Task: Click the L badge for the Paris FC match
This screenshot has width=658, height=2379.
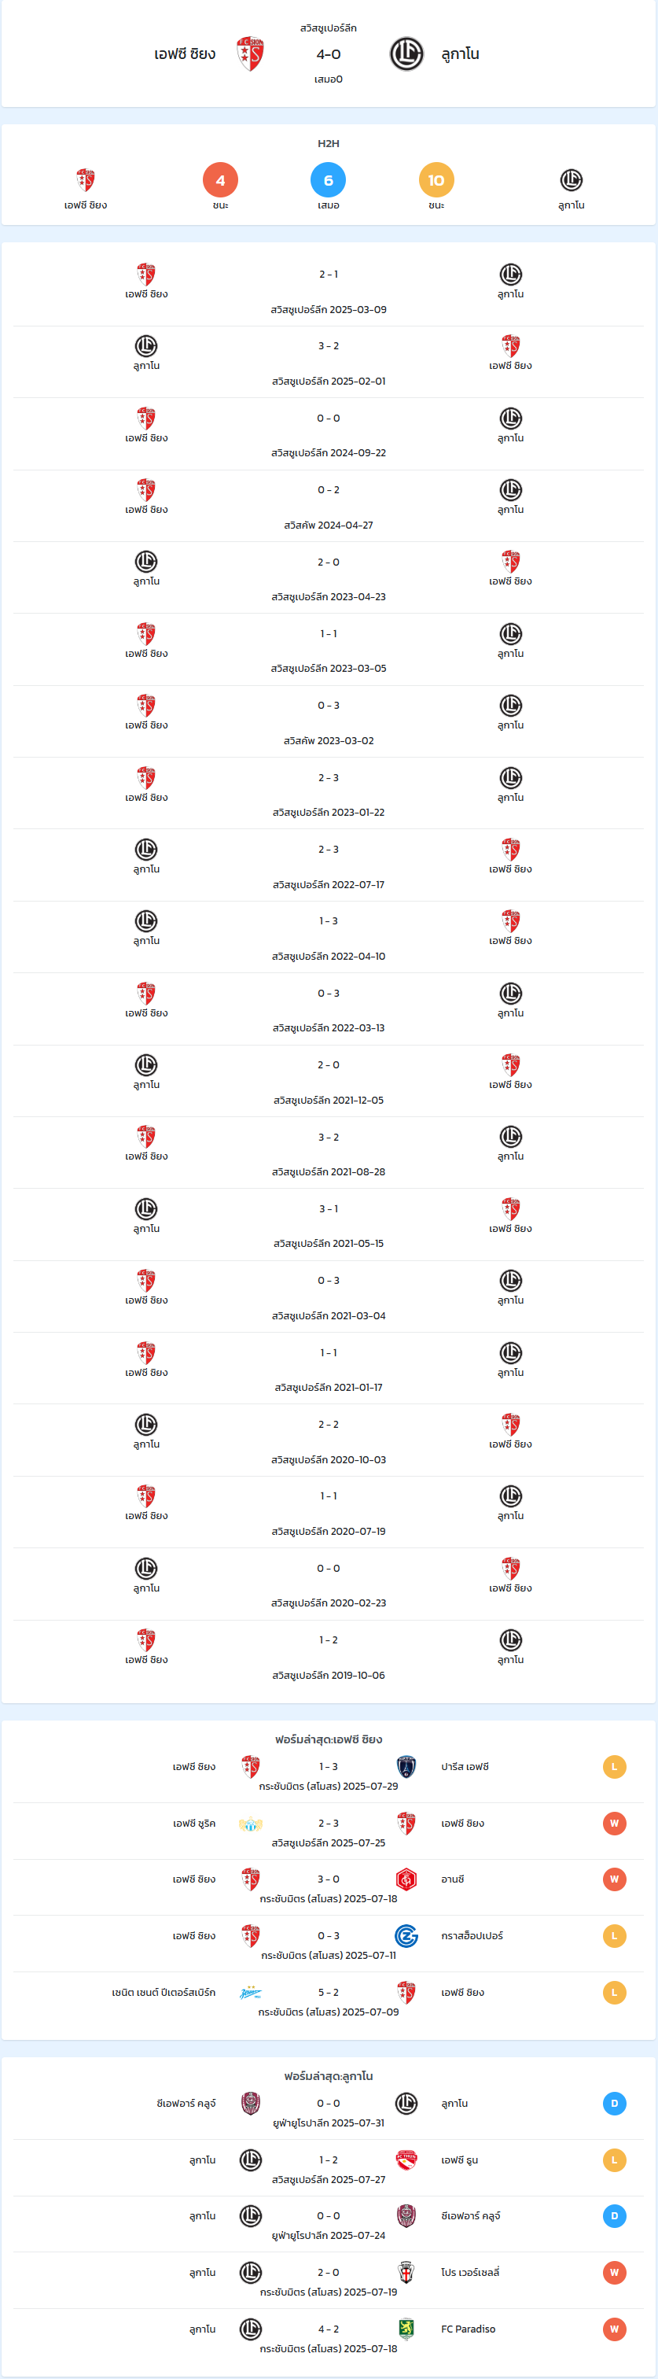Action: 615,1767
